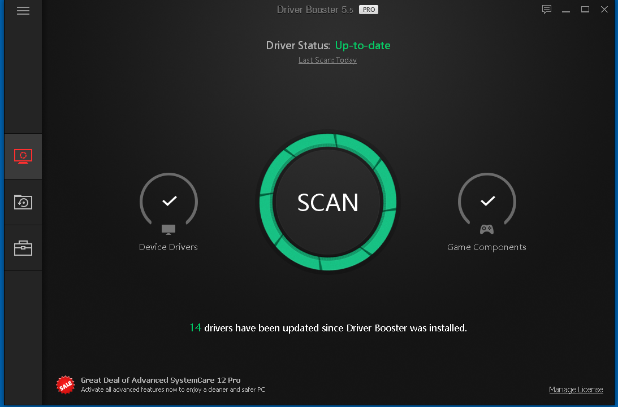Maximize the Driver Booster window
This screenshot has width=618, height=407.
click(x=585, y=10)
